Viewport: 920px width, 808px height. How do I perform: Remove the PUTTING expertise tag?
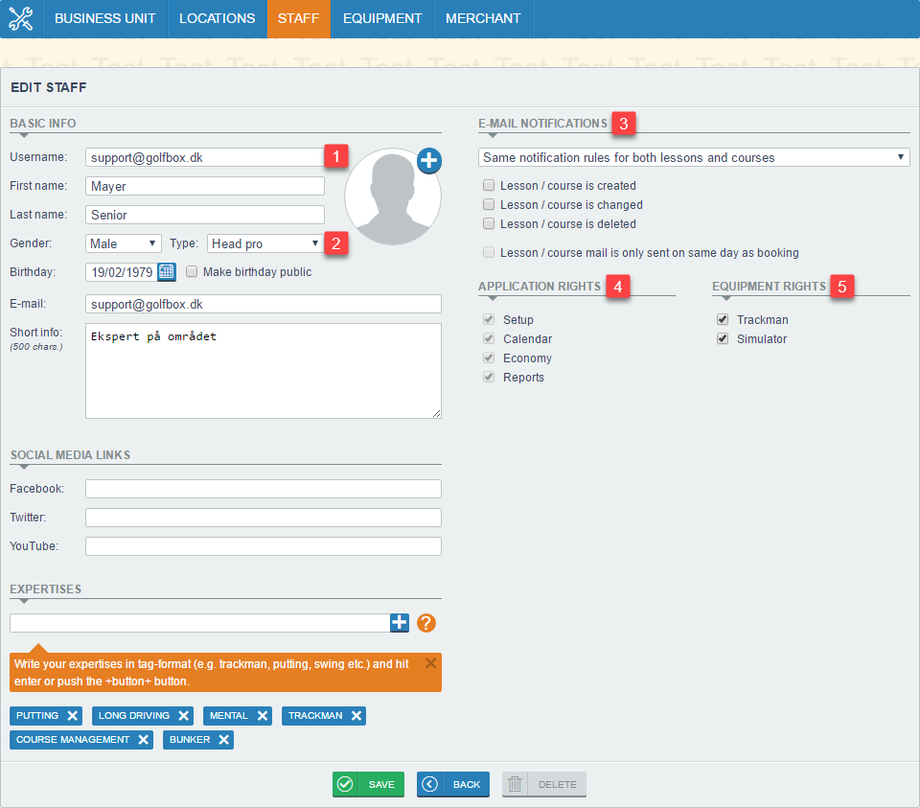(x=73, y=716)
